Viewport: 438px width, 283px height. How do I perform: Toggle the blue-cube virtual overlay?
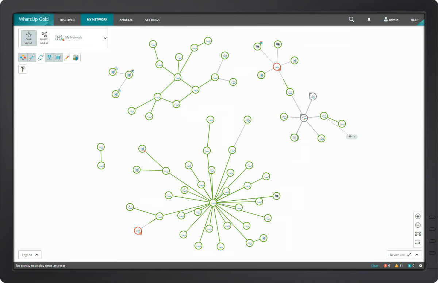tap(58, 58)
